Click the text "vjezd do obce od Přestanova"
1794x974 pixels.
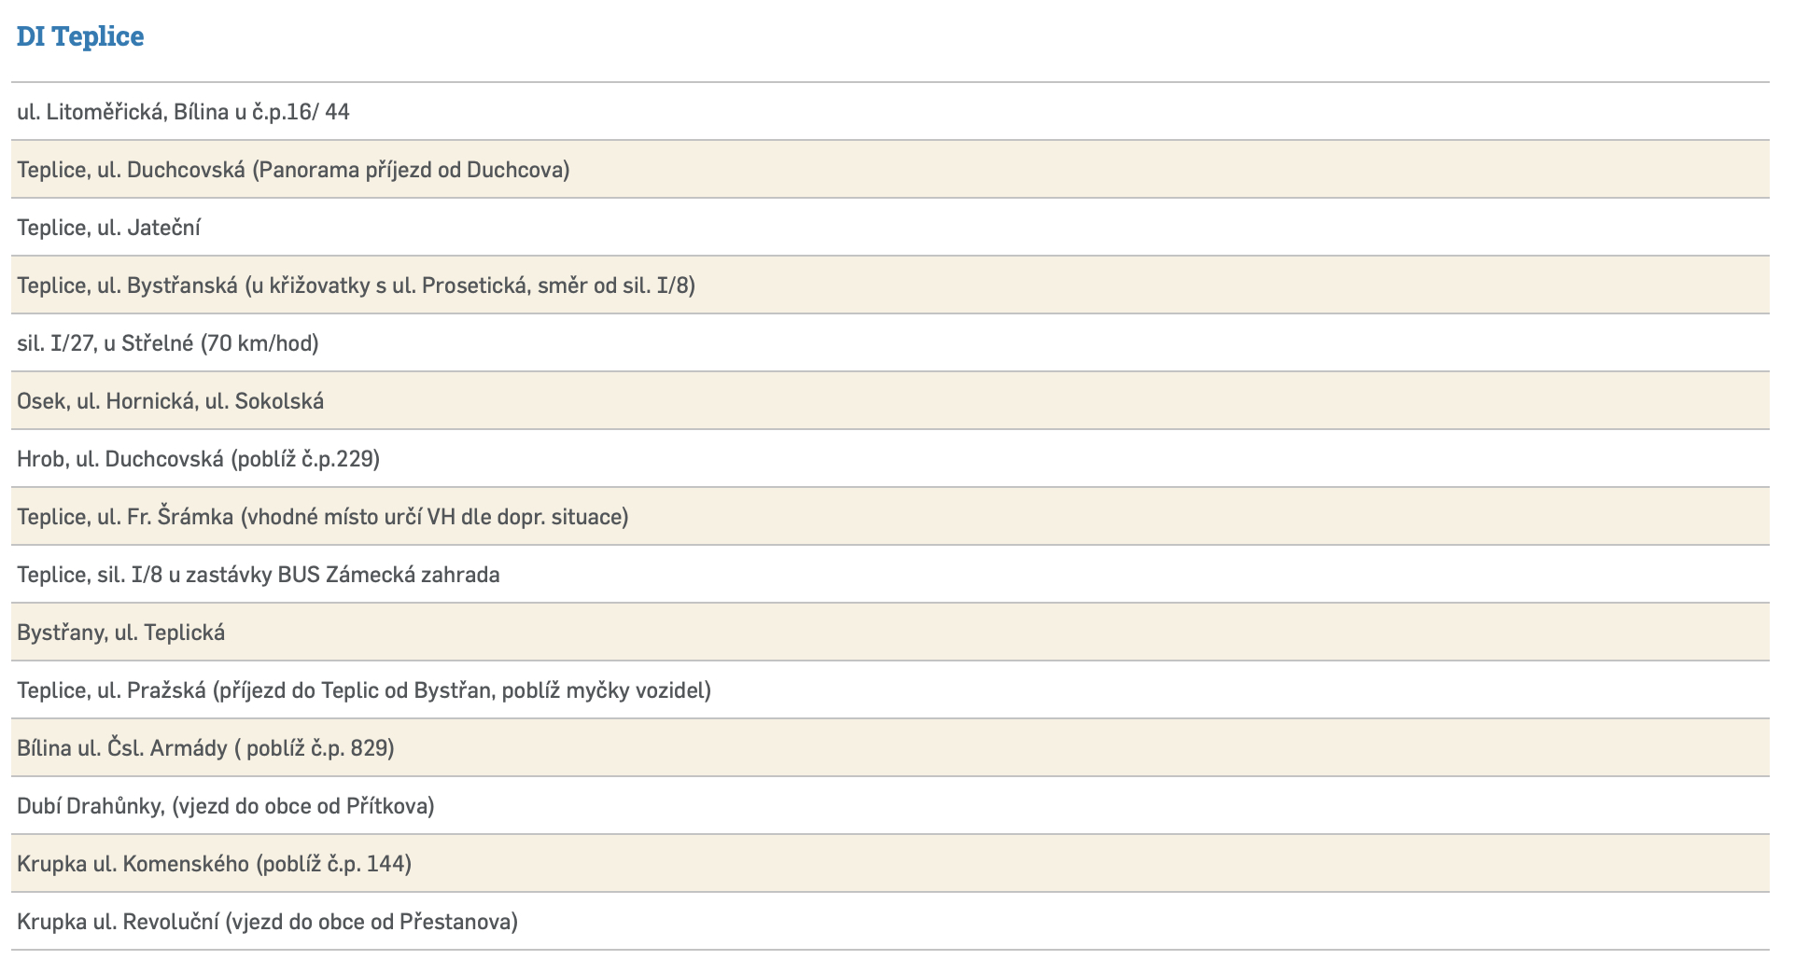pos(372,922)
